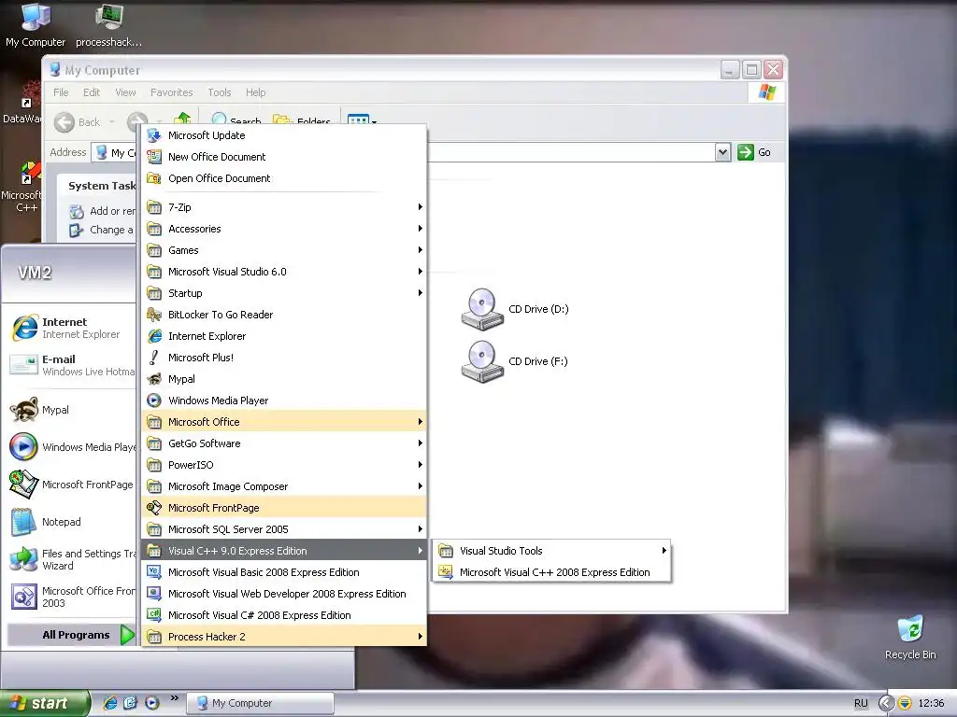Screen dimensions: 957x717
Task: Expand the Startup folder
Action: pos(284,293)
